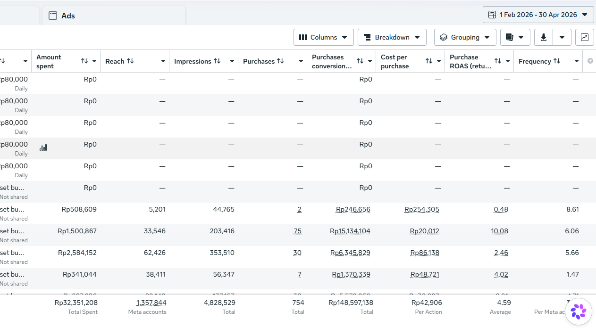
Task: Open export options dropdown arrow
Action: [562, 37]
